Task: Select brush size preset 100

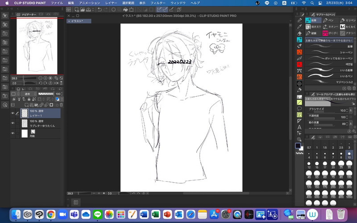Action: [x=349, y=174]
